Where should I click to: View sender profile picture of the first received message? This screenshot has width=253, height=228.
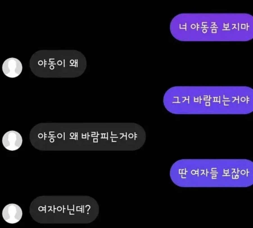coord(12,68)
